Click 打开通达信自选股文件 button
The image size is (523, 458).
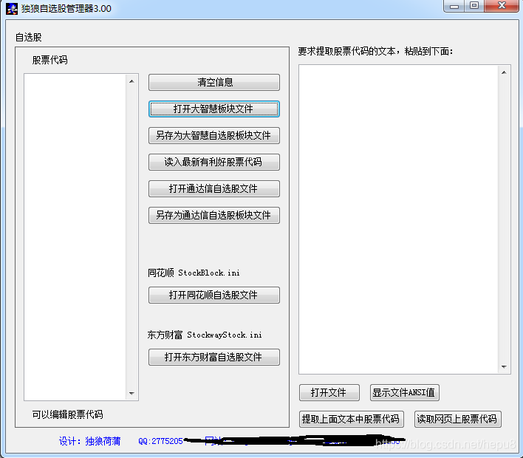(x=213, y=189)
